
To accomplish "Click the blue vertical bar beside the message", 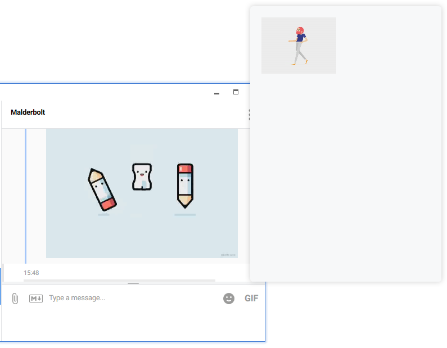I will 25,196.
